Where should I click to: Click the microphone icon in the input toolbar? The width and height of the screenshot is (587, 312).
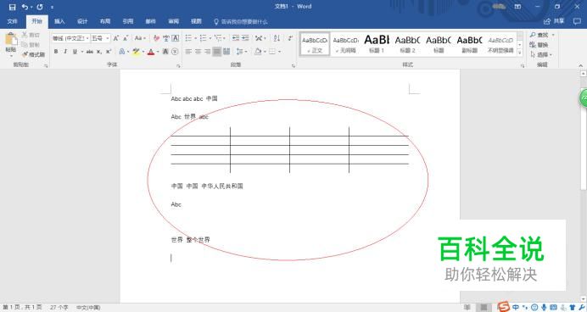pos(544,307)
